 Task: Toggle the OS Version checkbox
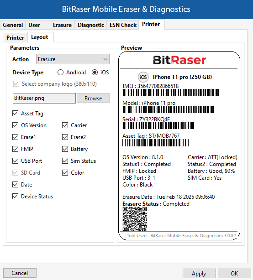15,125
